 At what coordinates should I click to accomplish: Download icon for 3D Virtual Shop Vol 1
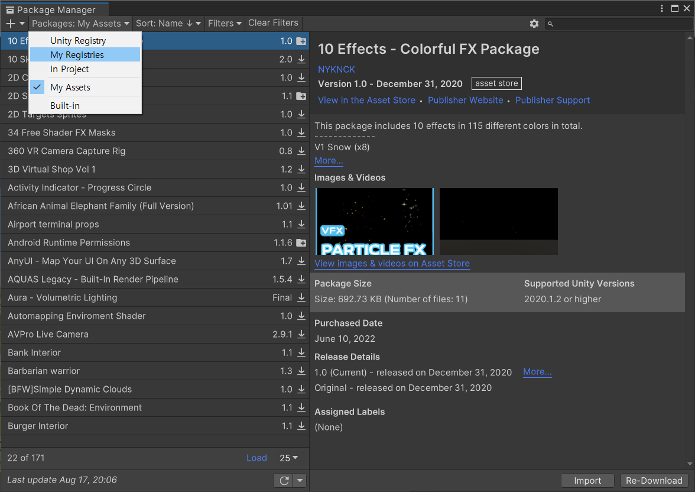pos(301,169)
